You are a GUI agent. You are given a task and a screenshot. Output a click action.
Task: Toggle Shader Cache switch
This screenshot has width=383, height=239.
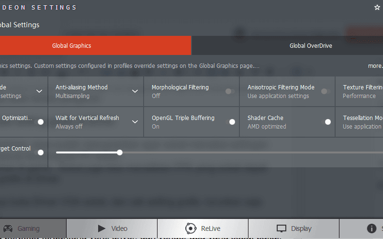(x=326, y=122)
